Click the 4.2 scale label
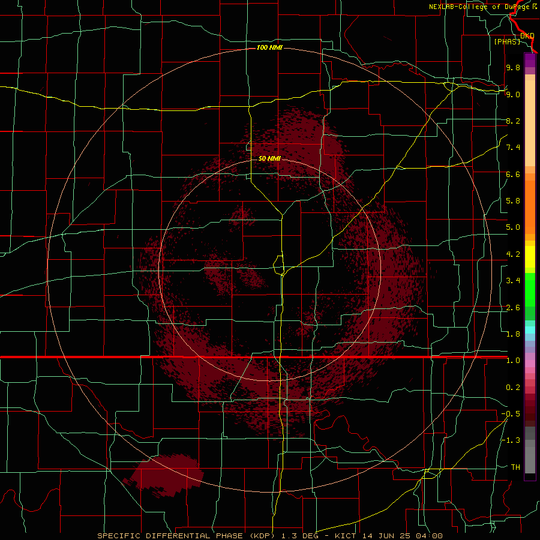This screenshot has width=540, height=540. pyautogui.click(x=513, y=254)
